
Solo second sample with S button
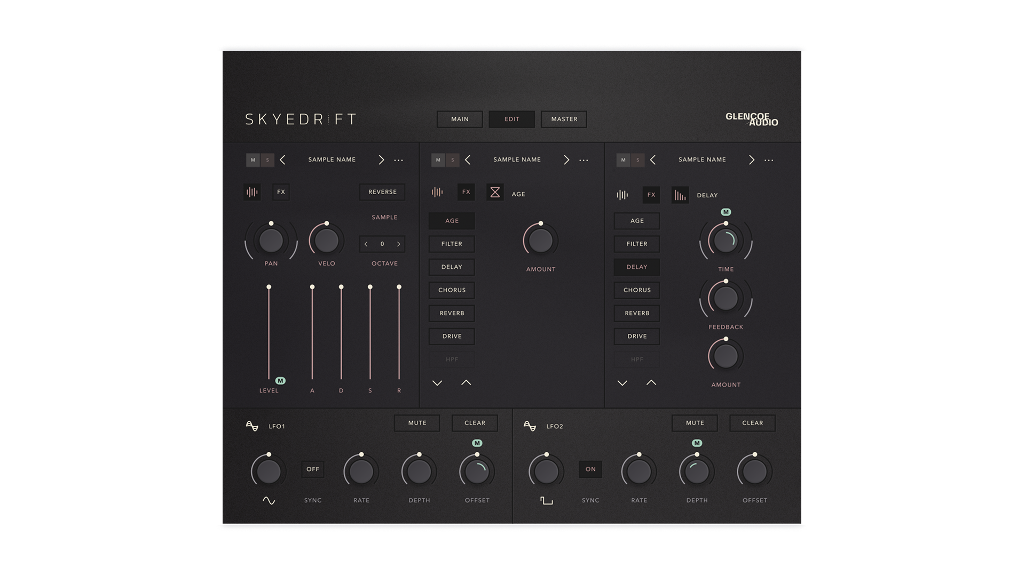coord(453,160)
